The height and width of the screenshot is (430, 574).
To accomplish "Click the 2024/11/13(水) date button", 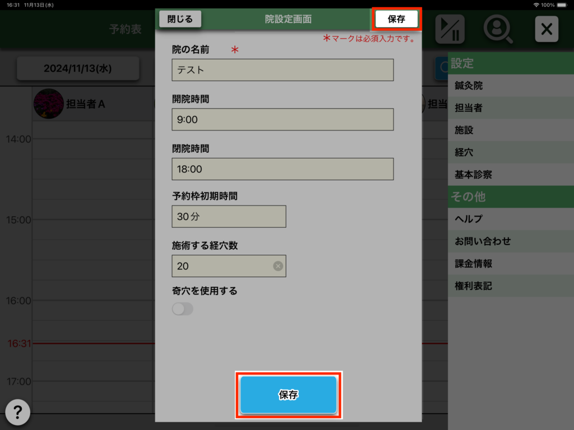I will coord(78,68).
